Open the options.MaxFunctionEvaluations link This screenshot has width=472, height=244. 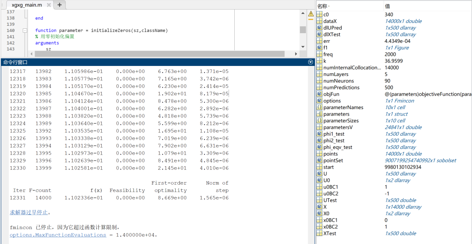[x=58, y=235]
